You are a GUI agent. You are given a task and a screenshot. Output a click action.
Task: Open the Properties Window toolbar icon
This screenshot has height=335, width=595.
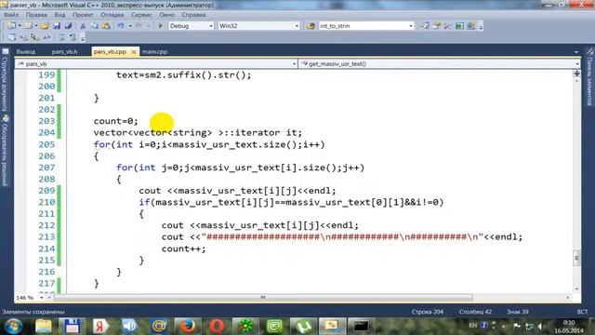point(436,26)
